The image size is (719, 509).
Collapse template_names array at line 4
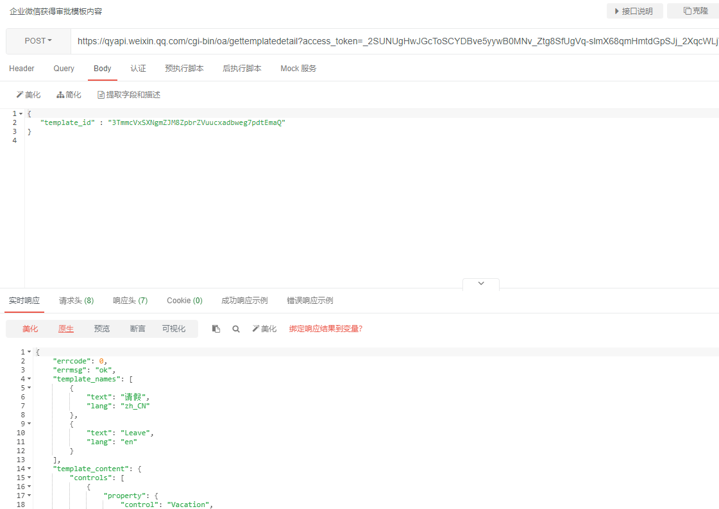pos(29,379)
